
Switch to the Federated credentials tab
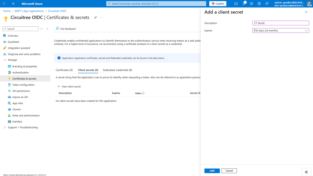pyautogui.click(x=117, y=70)
